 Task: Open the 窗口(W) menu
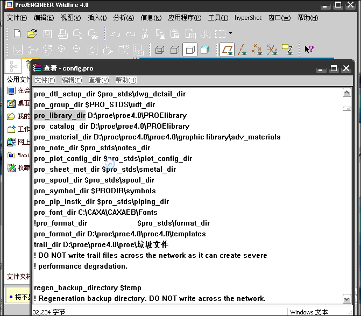(279, 18)
